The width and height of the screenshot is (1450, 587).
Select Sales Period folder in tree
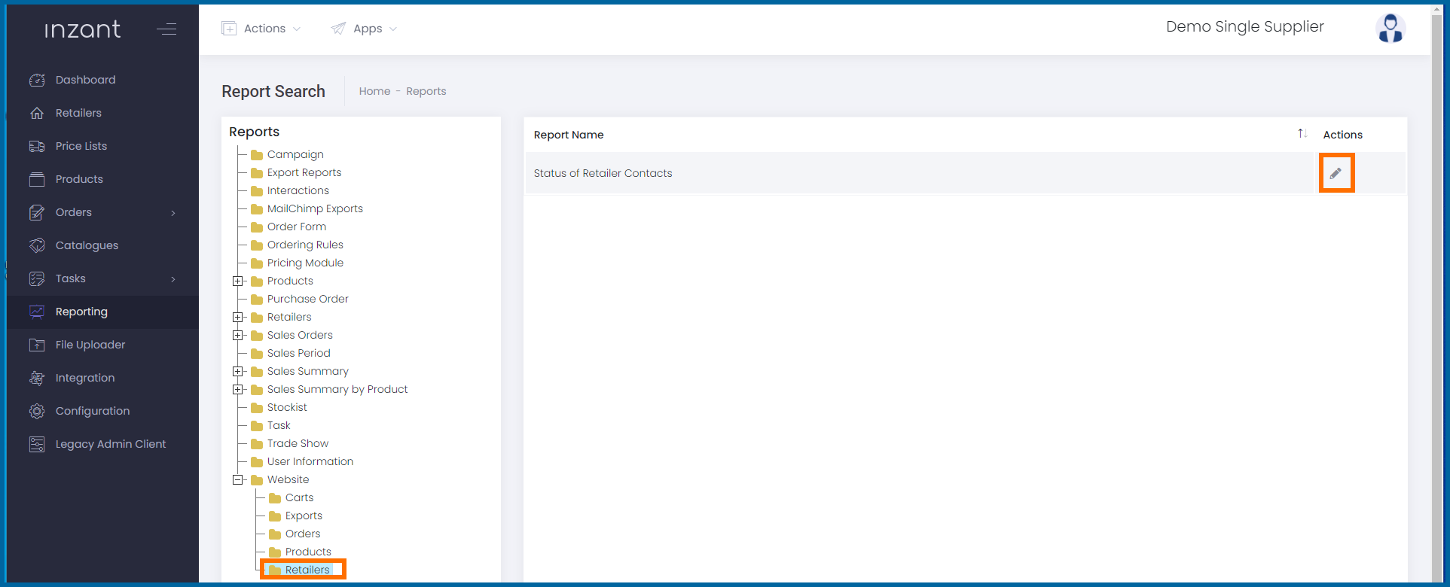(299, 353)
